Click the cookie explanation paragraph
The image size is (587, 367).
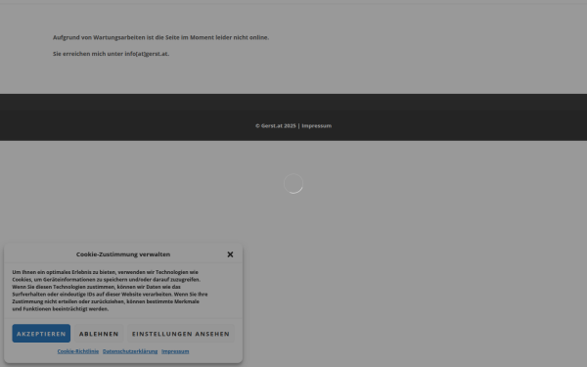pos(110,291)
